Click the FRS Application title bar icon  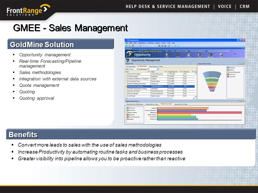point(126,40)
